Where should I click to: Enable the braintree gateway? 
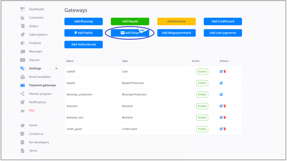click(x=202, y=106)
